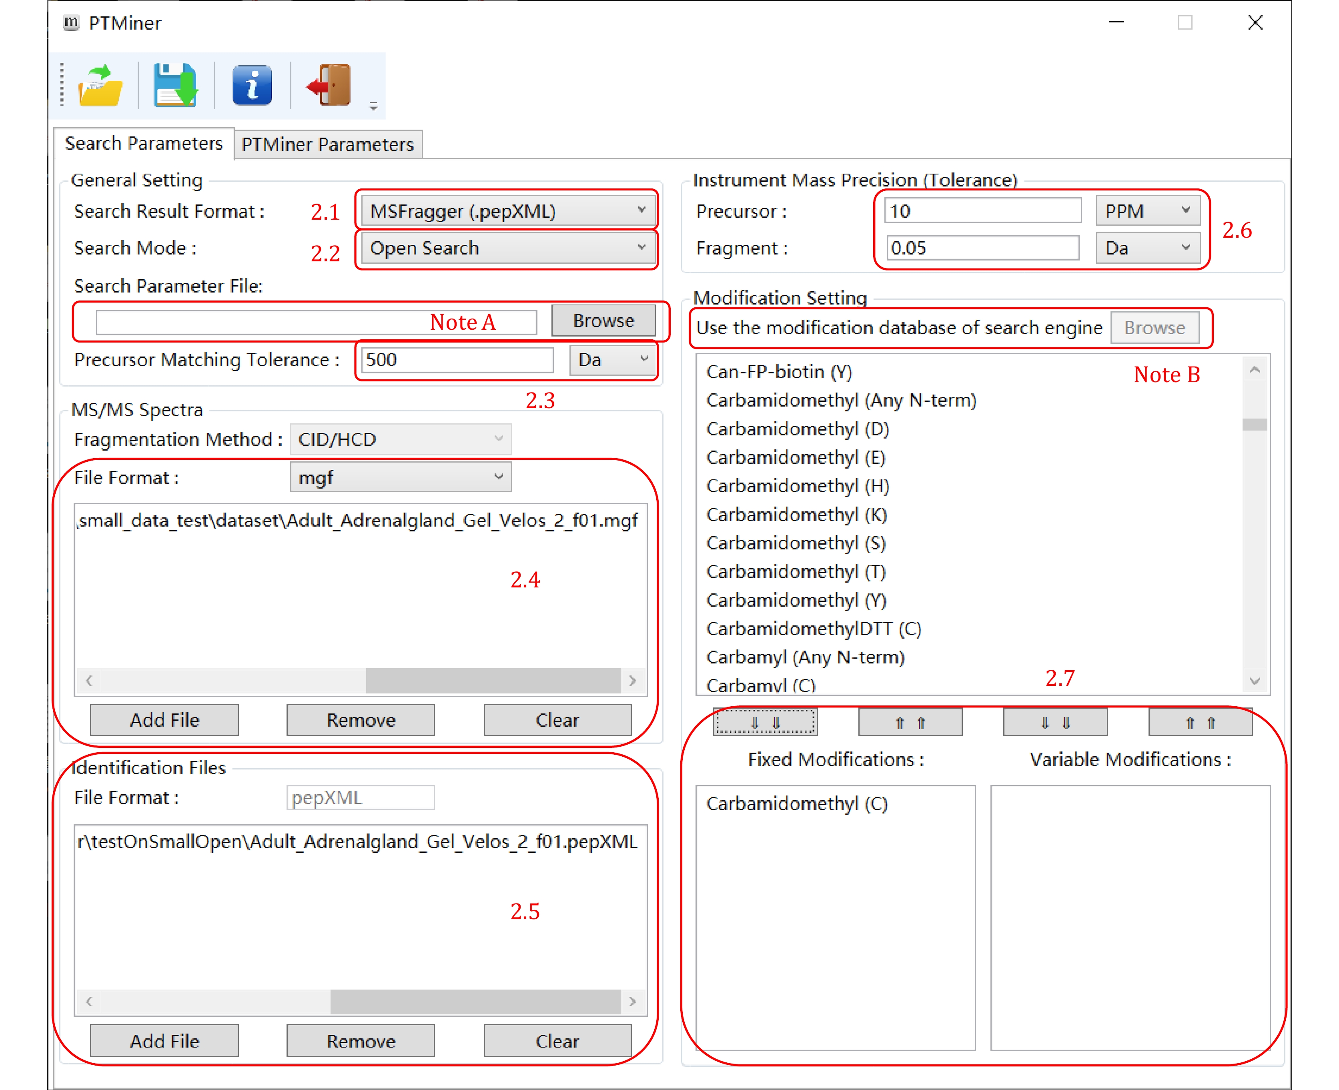Select Carbamidomethyl (Any N-term) modification
The width and height of the screenshot is (1339, 1090).
pos(841,400)
